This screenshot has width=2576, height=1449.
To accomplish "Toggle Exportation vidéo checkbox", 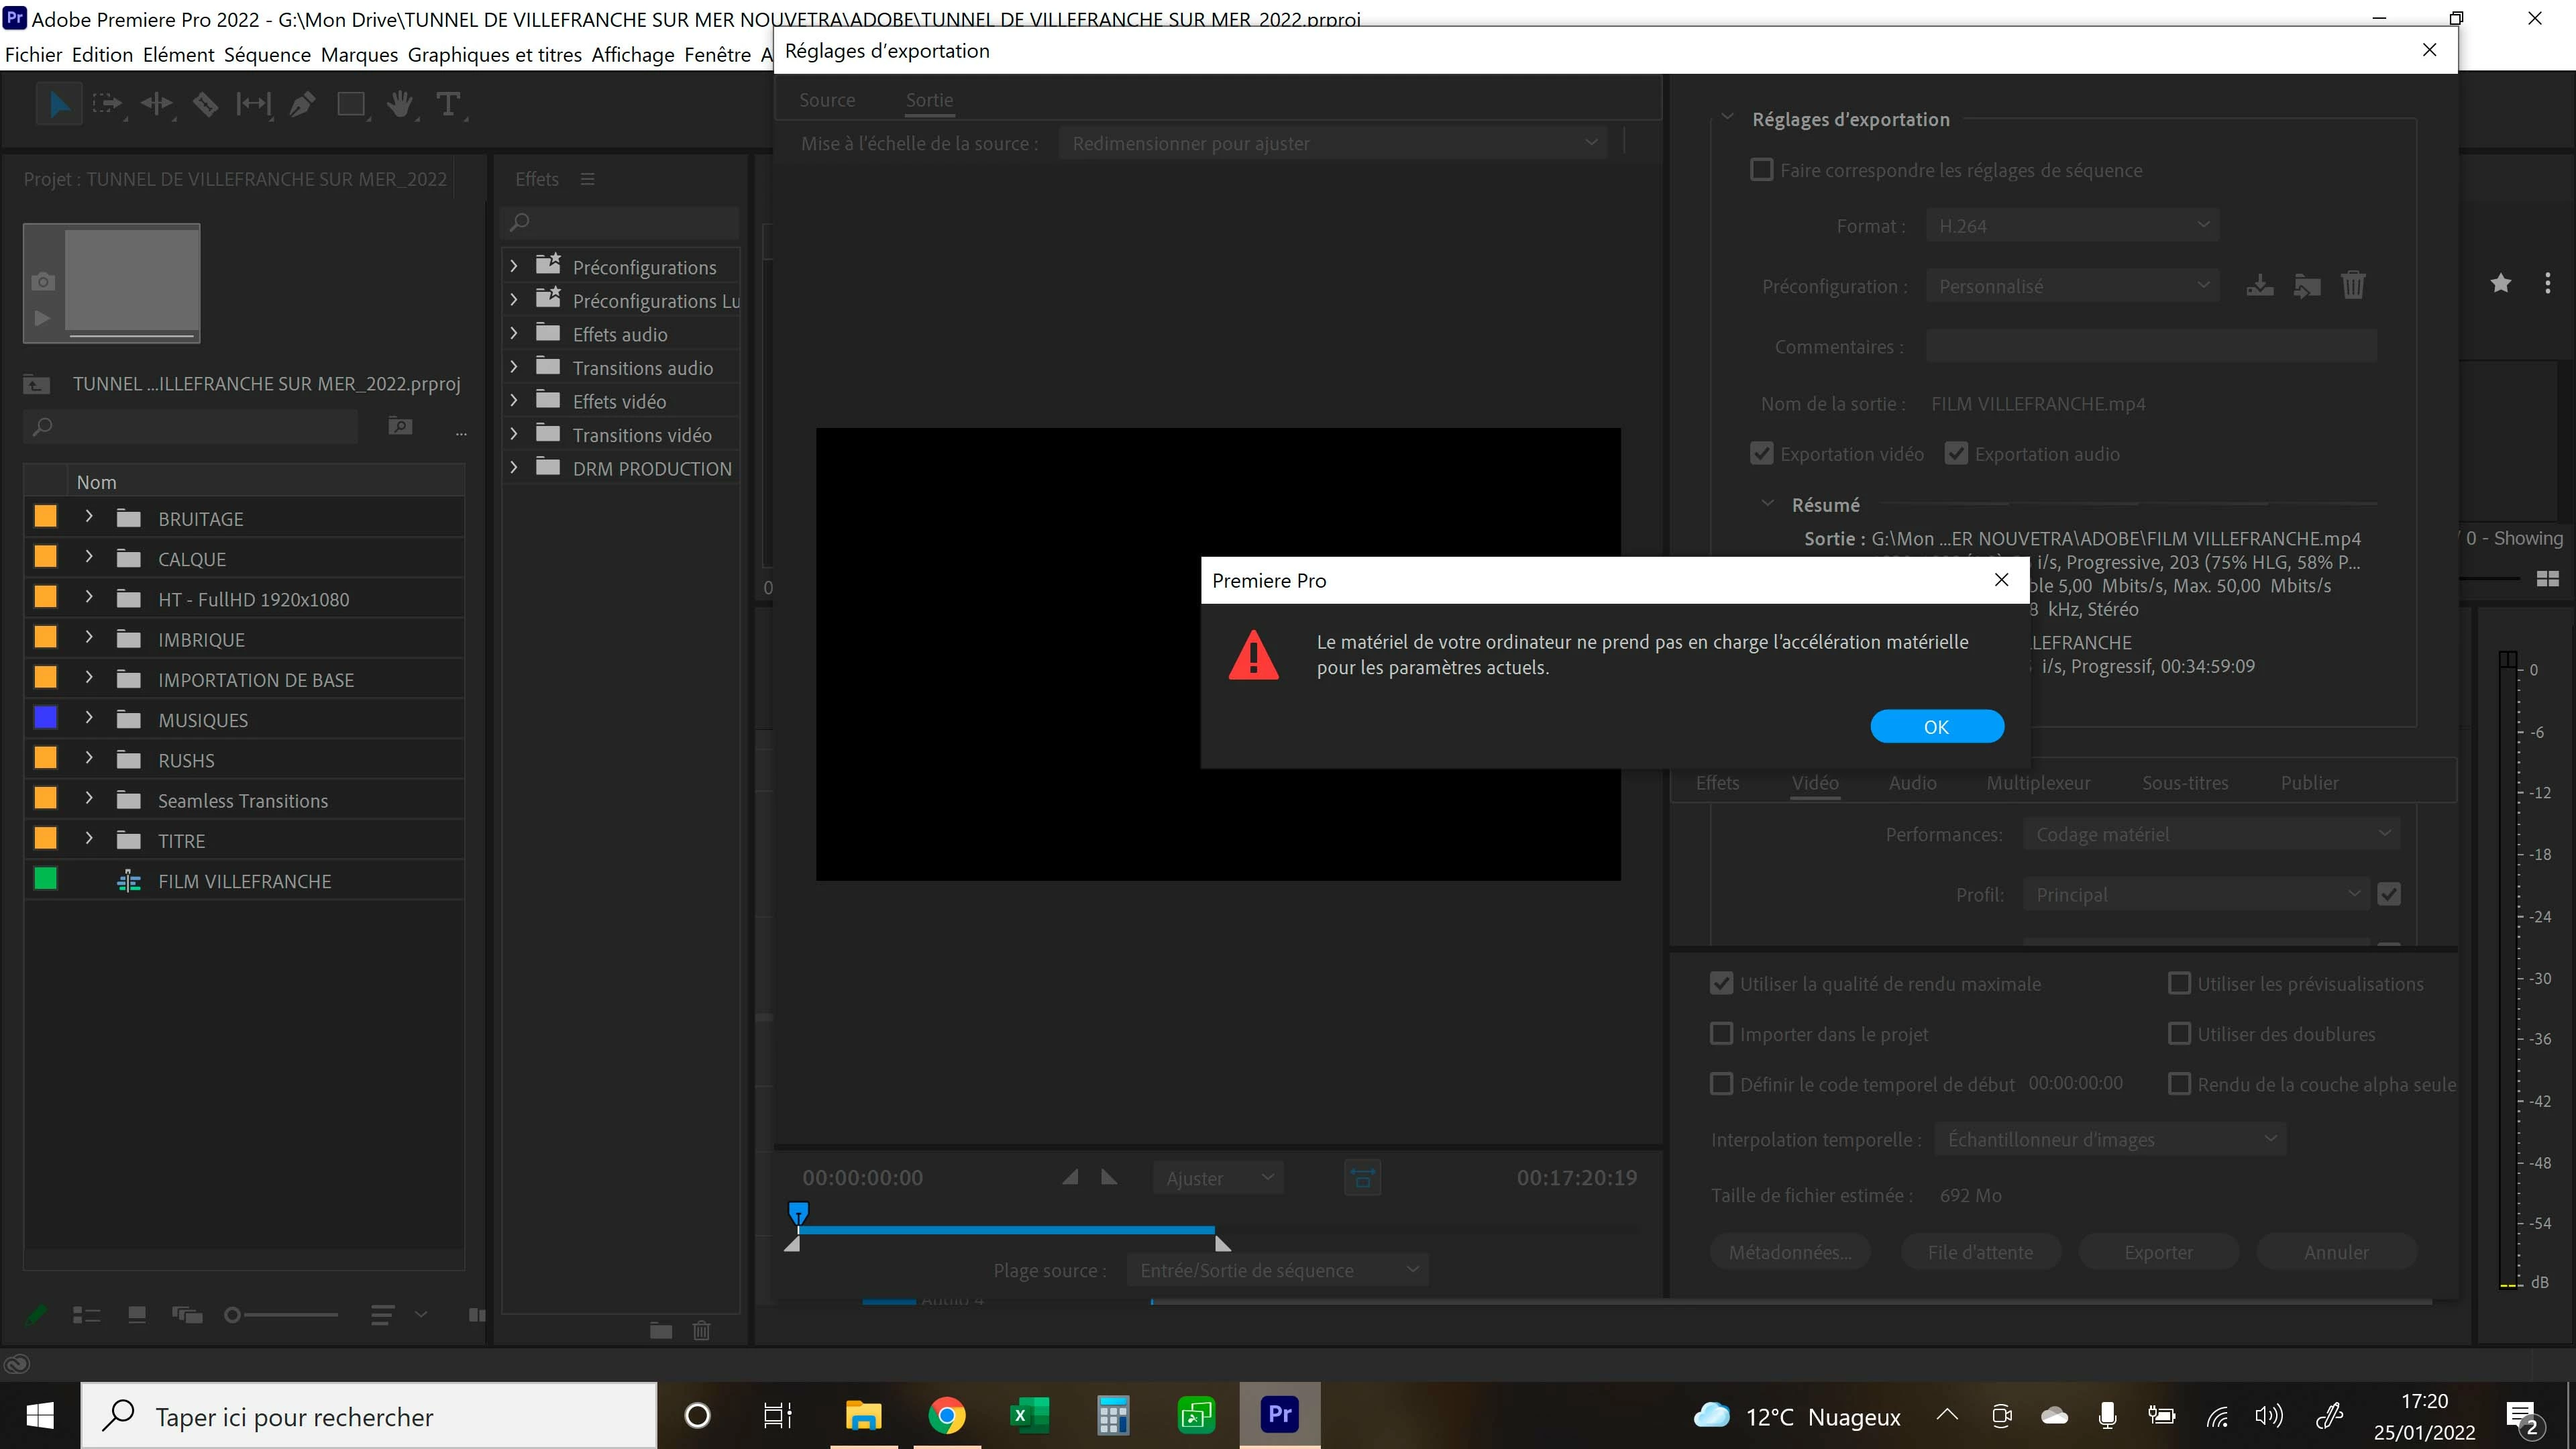I will coord(1762,454).
